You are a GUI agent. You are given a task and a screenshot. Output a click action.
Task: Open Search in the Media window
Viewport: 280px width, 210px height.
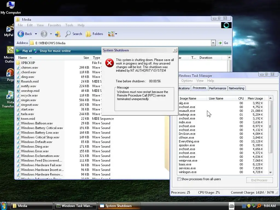(x=74, y=34)
